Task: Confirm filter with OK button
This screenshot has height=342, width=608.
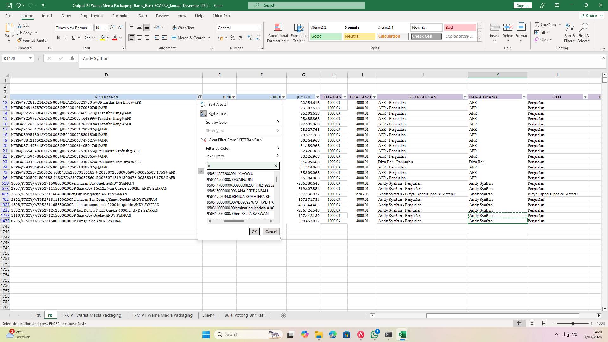Action: (254, 231)
